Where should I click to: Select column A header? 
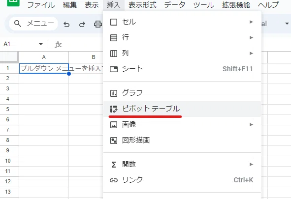pos(44,57)
